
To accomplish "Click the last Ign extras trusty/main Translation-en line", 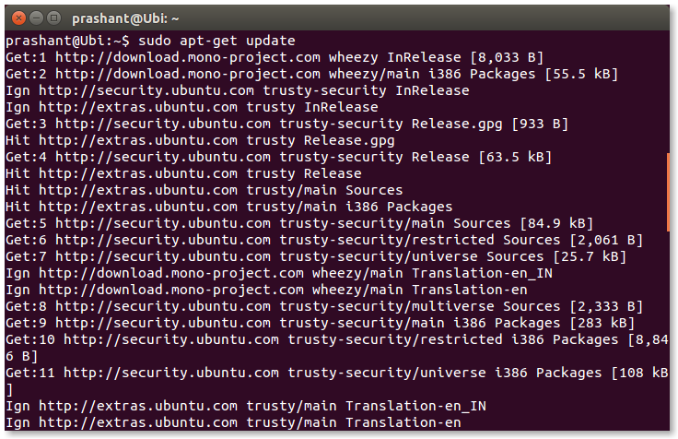I will (x=233, y=422).
